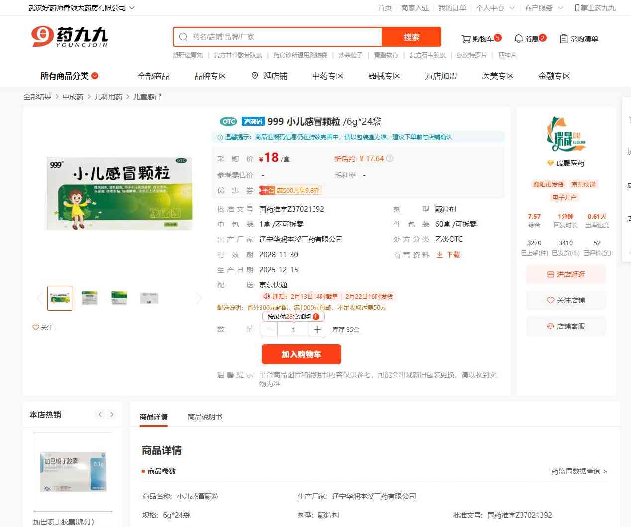The image size is (631, 527).
Task: Expand the pharmacy account name dropdown
Action: pyautogui.click(x=132, y=8)
